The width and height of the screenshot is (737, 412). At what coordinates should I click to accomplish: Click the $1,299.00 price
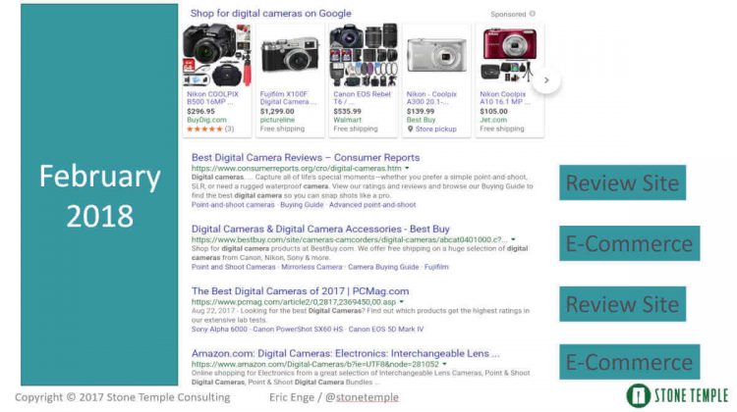[277, 112]
